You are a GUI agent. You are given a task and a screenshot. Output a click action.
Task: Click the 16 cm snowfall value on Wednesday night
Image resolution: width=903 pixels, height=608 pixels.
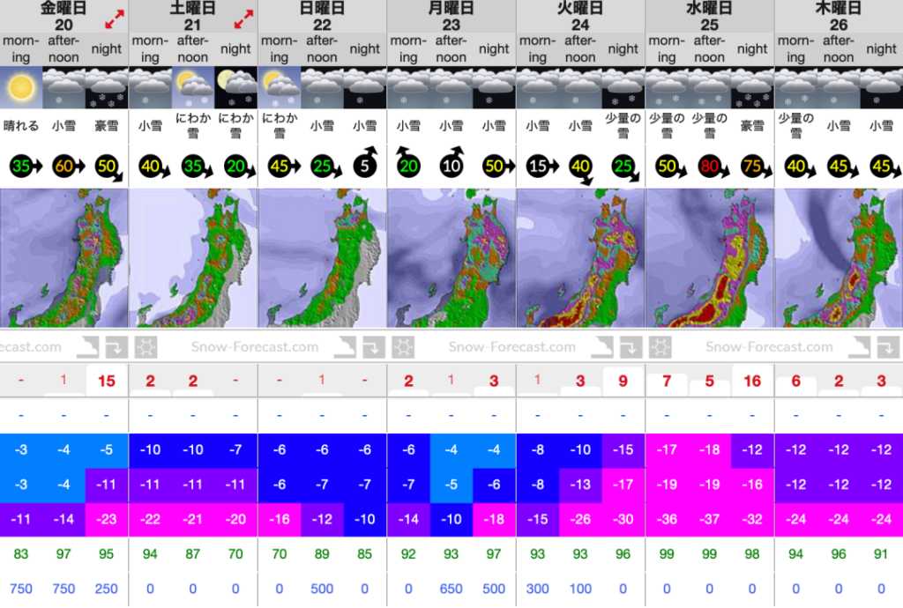point(752,381)
